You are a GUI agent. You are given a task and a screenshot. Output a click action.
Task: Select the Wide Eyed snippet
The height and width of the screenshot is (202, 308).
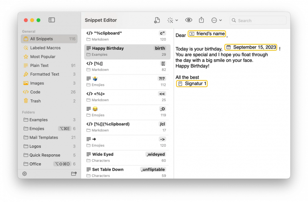pyautogui.click(x=126, y=157)
